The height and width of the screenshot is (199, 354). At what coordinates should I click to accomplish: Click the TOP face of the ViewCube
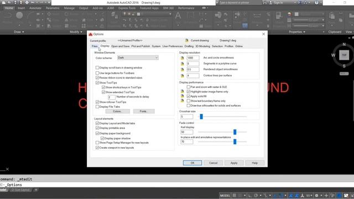(x=344, y=55)
